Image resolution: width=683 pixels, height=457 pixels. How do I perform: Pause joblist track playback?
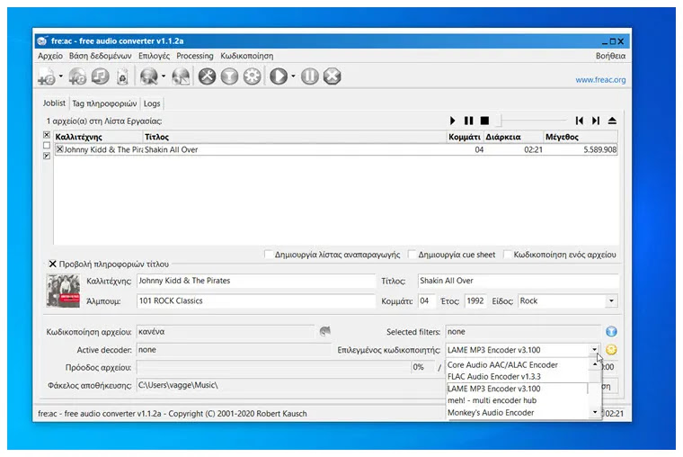pos(469,121)
